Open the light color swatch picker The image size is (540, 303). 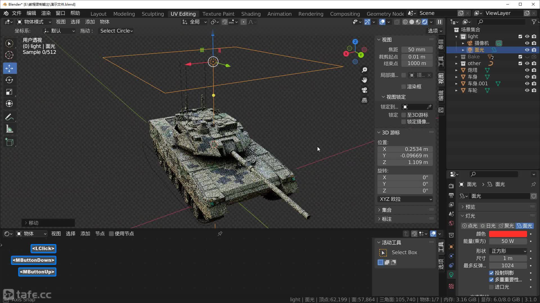[507, 234]
